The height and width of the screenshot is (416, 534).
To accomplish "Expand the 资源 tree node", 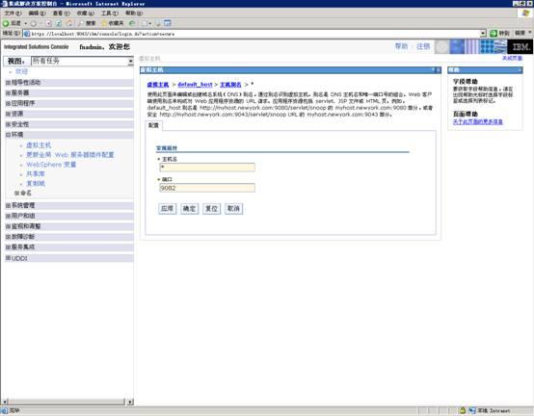I will 8,114.
